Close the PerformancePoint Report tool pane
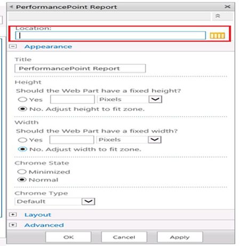Viewport: 240px width, 246px height. pos(227,7)
